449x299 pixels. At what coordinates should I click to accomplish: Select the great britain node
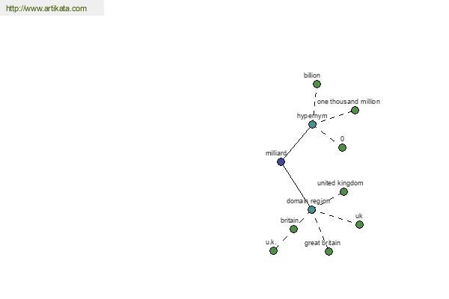(329, 251)
